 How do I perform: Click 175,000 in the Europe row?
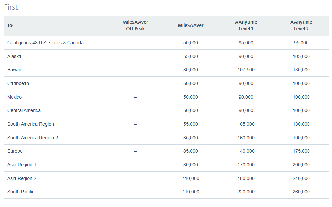tap(301, 151)
